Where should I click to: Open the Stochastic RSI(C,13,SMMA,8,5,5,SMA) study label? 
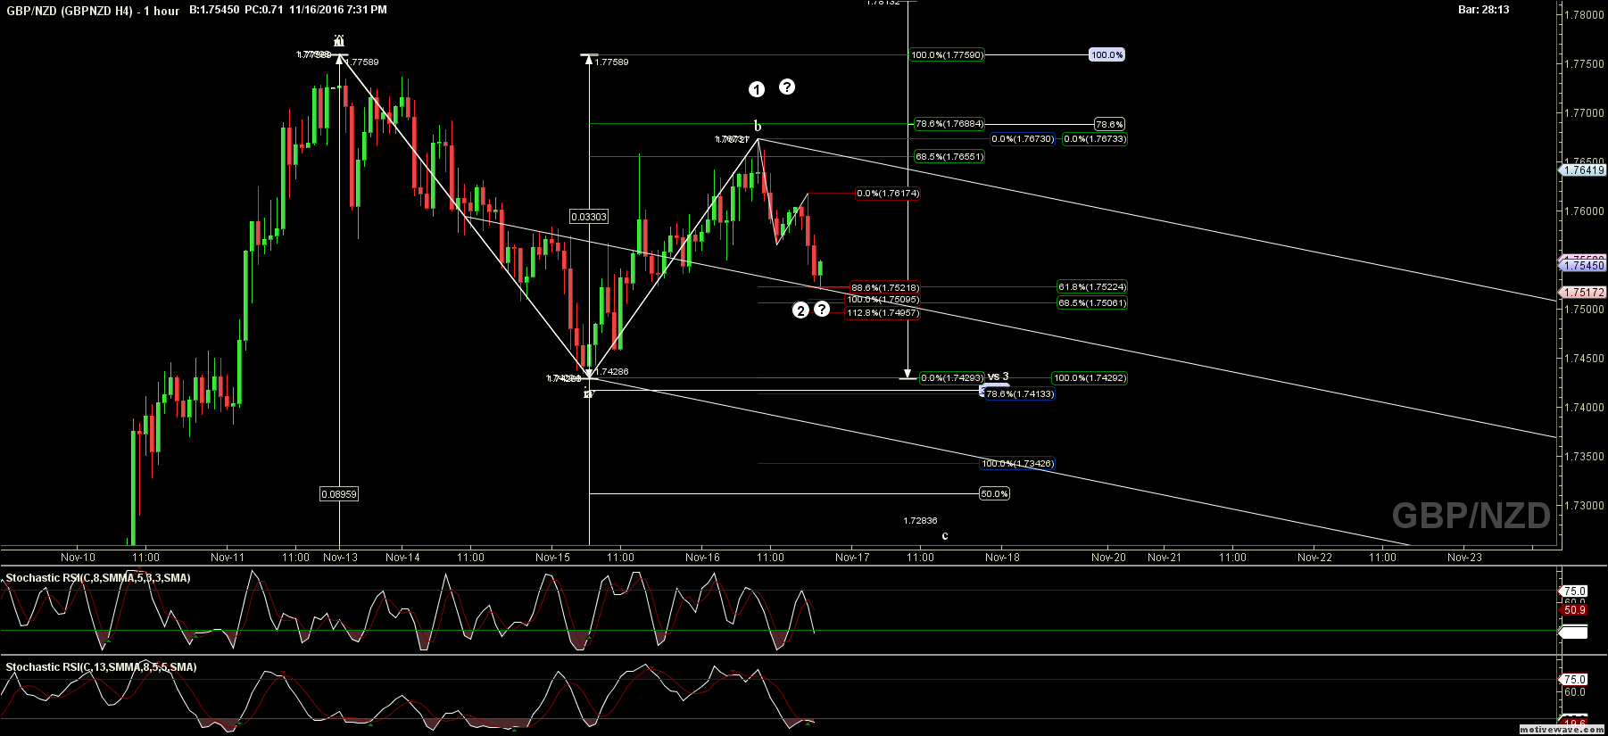tap(101, 667)
